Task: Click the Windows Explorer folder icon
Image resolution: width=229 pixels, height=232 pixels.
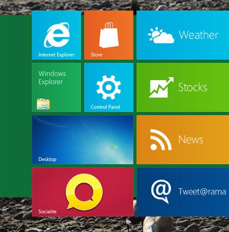Action: 43,104
